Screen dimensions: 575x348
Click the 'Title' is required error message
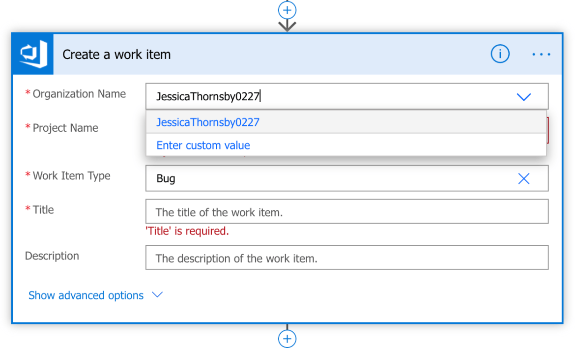pyautogui.click(x=187, y=231)
